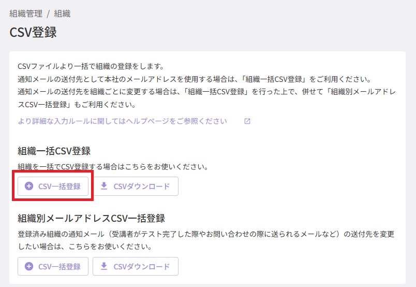Viewport: 416px width, 287px height.
Task: Open the 組織管理 breadcrumb link
Action: coord(26,13)
